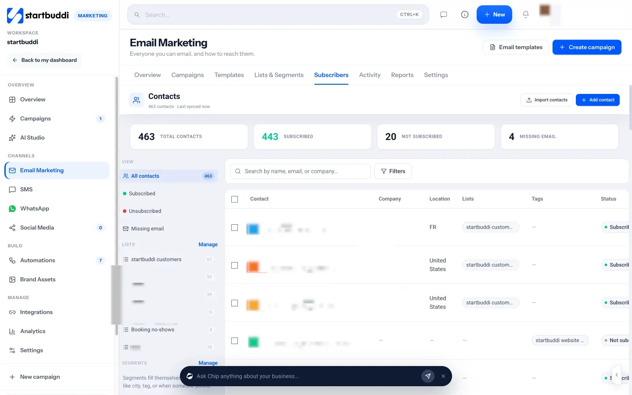This screenshot has width=632, height=395.
Task: Open notifications bell icon
Action: [526, 14]
